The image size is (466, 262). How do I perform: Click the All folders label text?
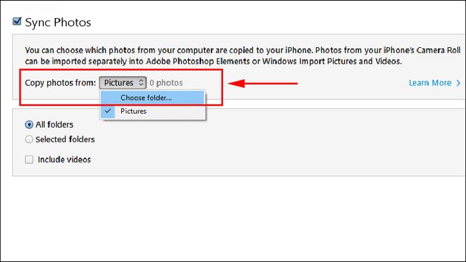click(x=55, y=124)
